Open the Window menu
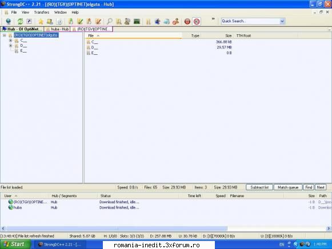This screenshot has width=332, height=249. pyautogui.click(x=61, y=12)
